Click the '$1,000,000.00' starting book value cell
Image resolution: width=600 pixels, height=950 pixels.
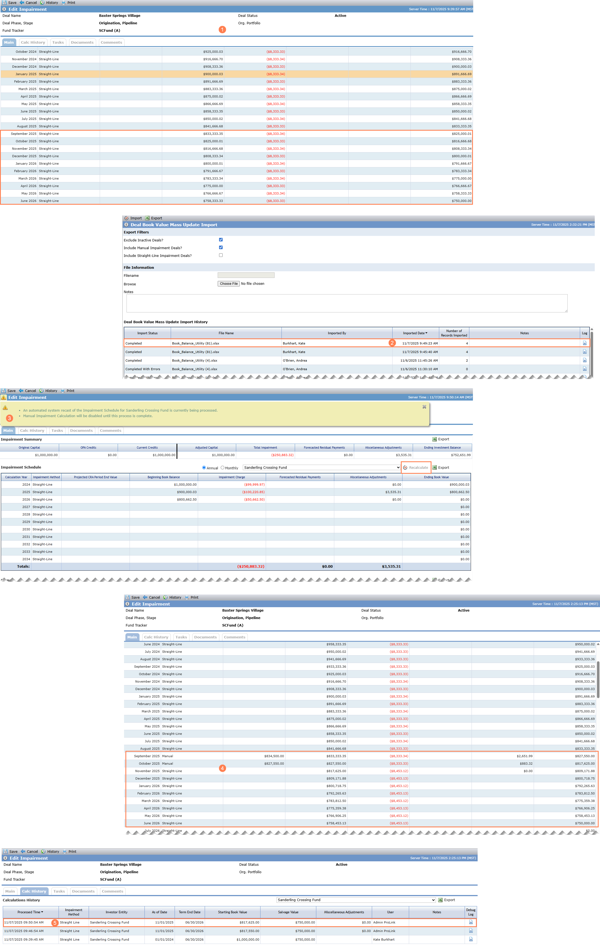pos(233,940)
